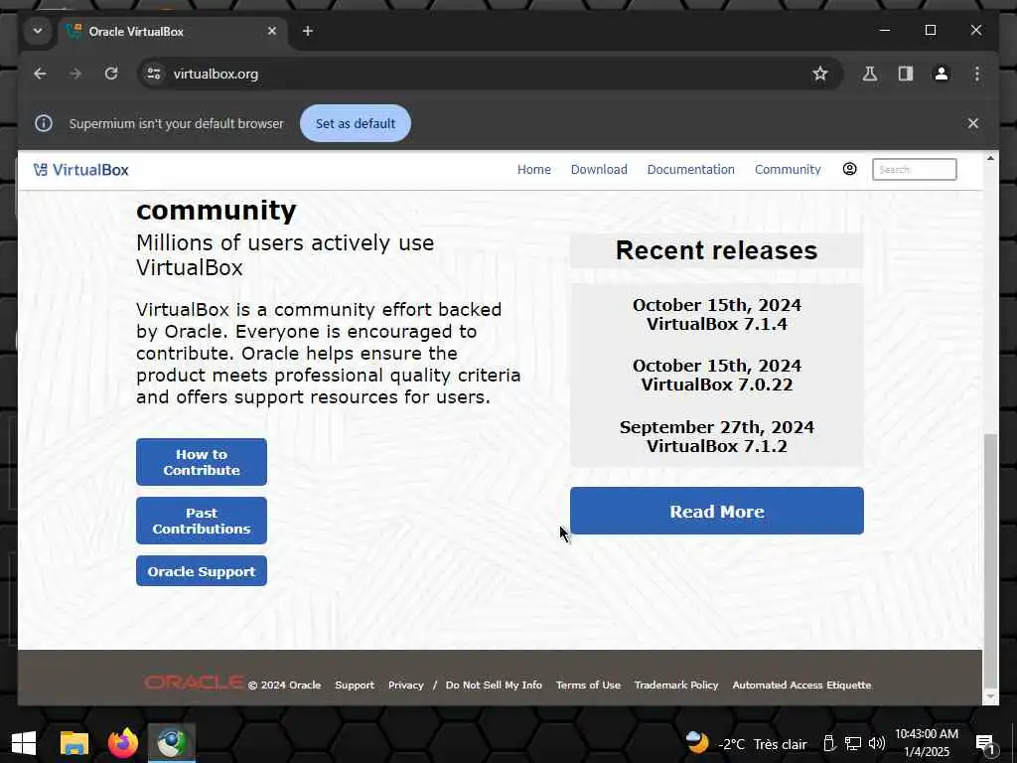Open the browser profile icon

tap(942, 74)
